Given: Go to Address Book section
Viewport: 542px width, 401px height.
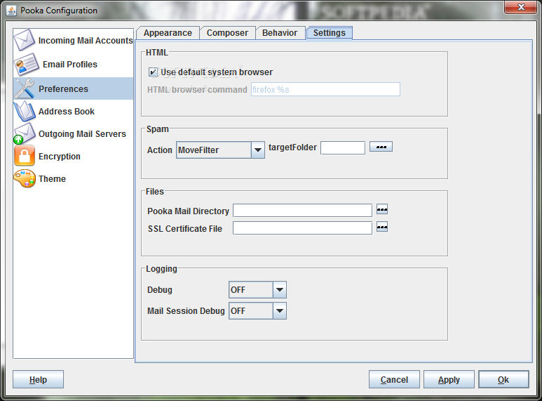Looking at the screenshot, I should [x=74, y=111].
